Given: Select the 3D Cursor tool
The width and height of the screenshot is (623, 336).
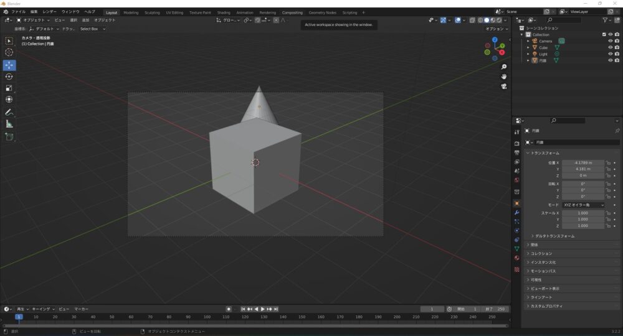Looking at the screenshot, I should coord(9,52).
